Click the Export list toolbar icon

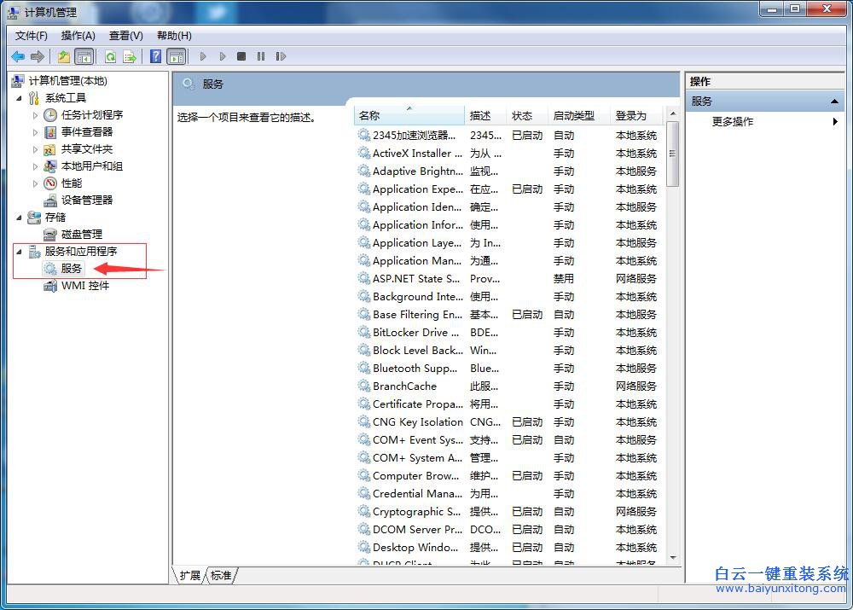[130, 56]
